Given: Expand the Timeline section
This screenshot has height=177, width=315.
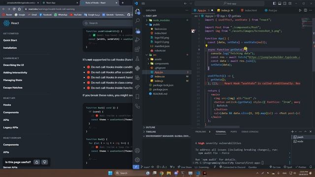Looking at the screenshot, I should point(151,132).
